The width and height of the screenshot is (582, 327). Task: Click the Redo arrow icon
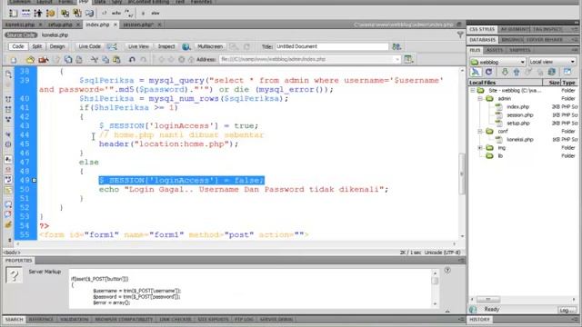coord(144,59)
